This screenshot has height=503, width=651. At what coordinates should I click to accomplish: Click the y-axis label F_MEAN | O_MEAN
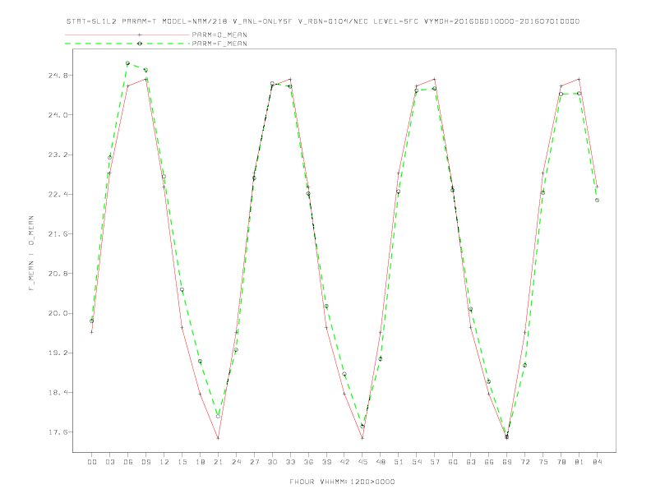31,253
